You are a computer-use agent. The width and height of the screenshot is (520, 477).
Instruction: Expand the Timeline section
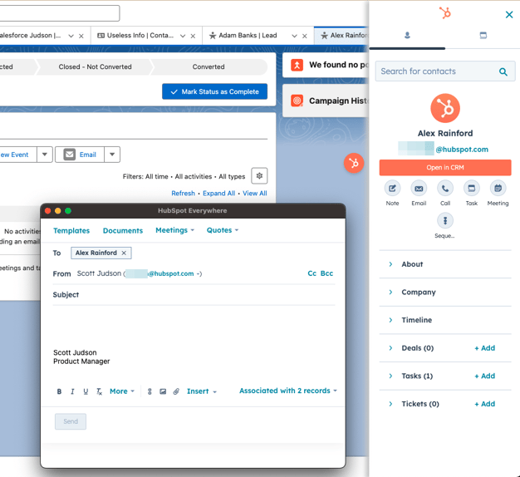pyautogui.click(x=416, y=320)
